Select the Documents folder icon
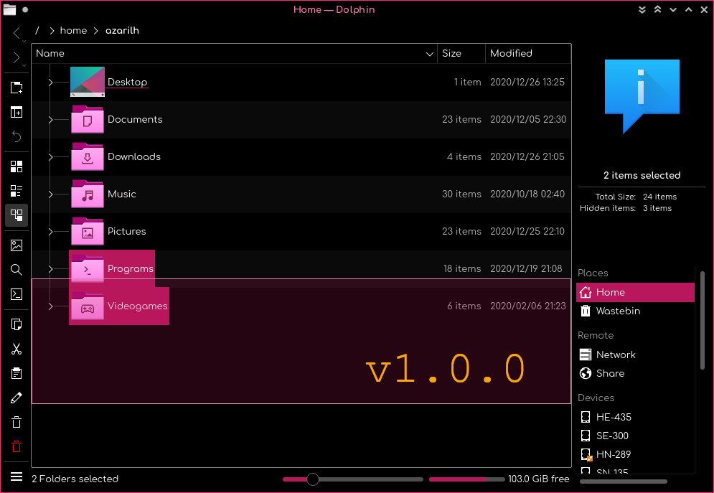Image resolution: width=714 pixels, height=493 pixels. coord(88,119)
